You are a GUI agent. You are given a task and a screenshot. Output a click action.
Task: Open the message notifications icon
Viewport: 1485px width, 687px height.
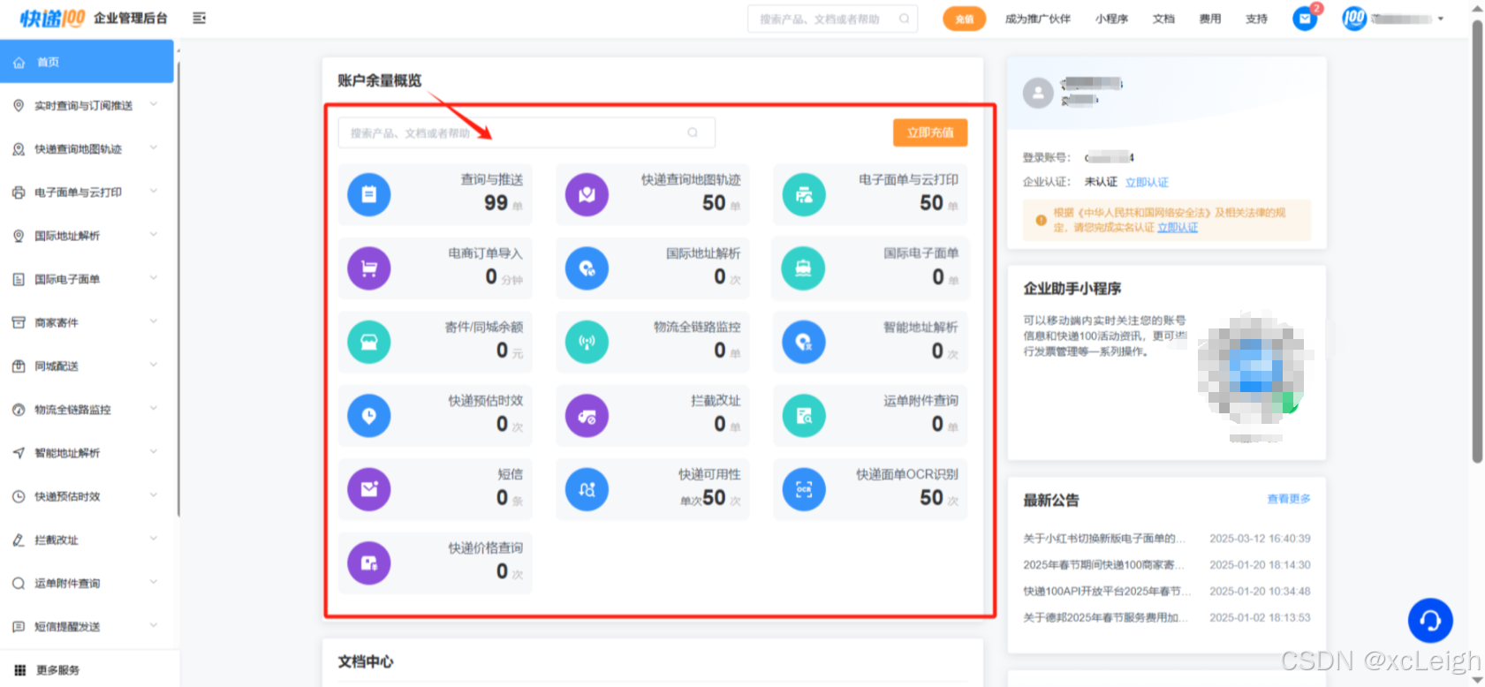coord(1305,18)
